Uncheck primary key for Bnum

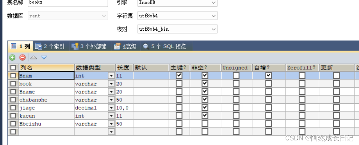click(179, 76)
